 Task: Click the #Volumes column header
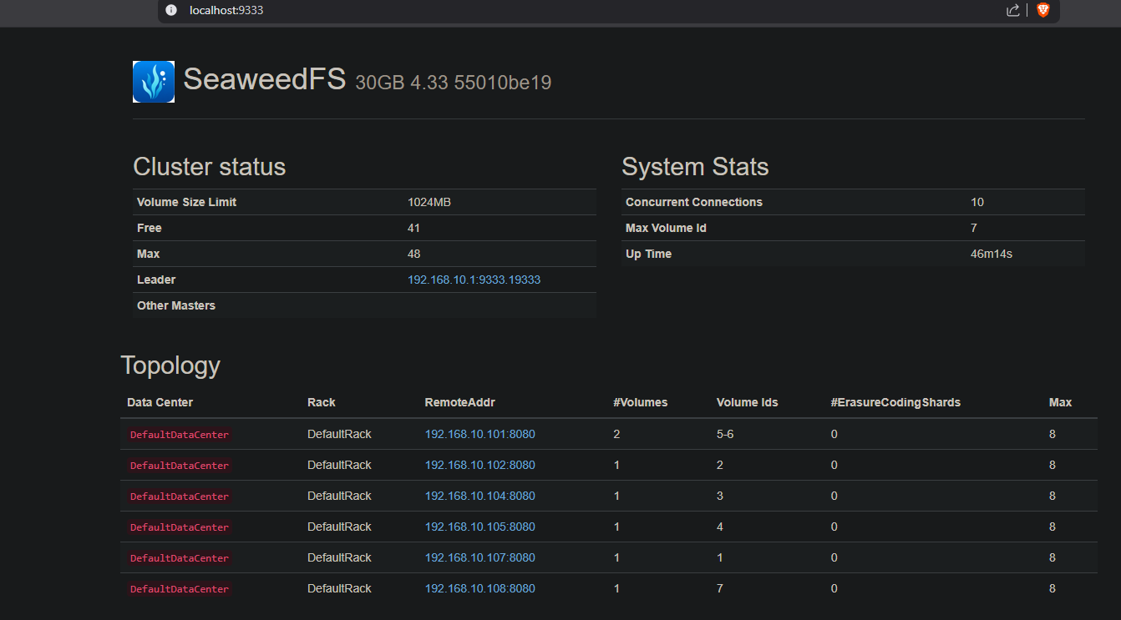[641, 402]
